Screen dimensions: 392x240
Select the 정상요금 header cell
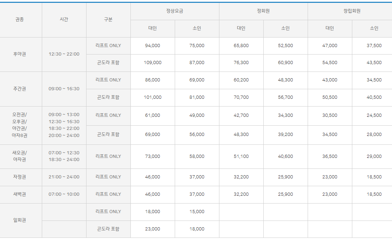pos(175,11)
